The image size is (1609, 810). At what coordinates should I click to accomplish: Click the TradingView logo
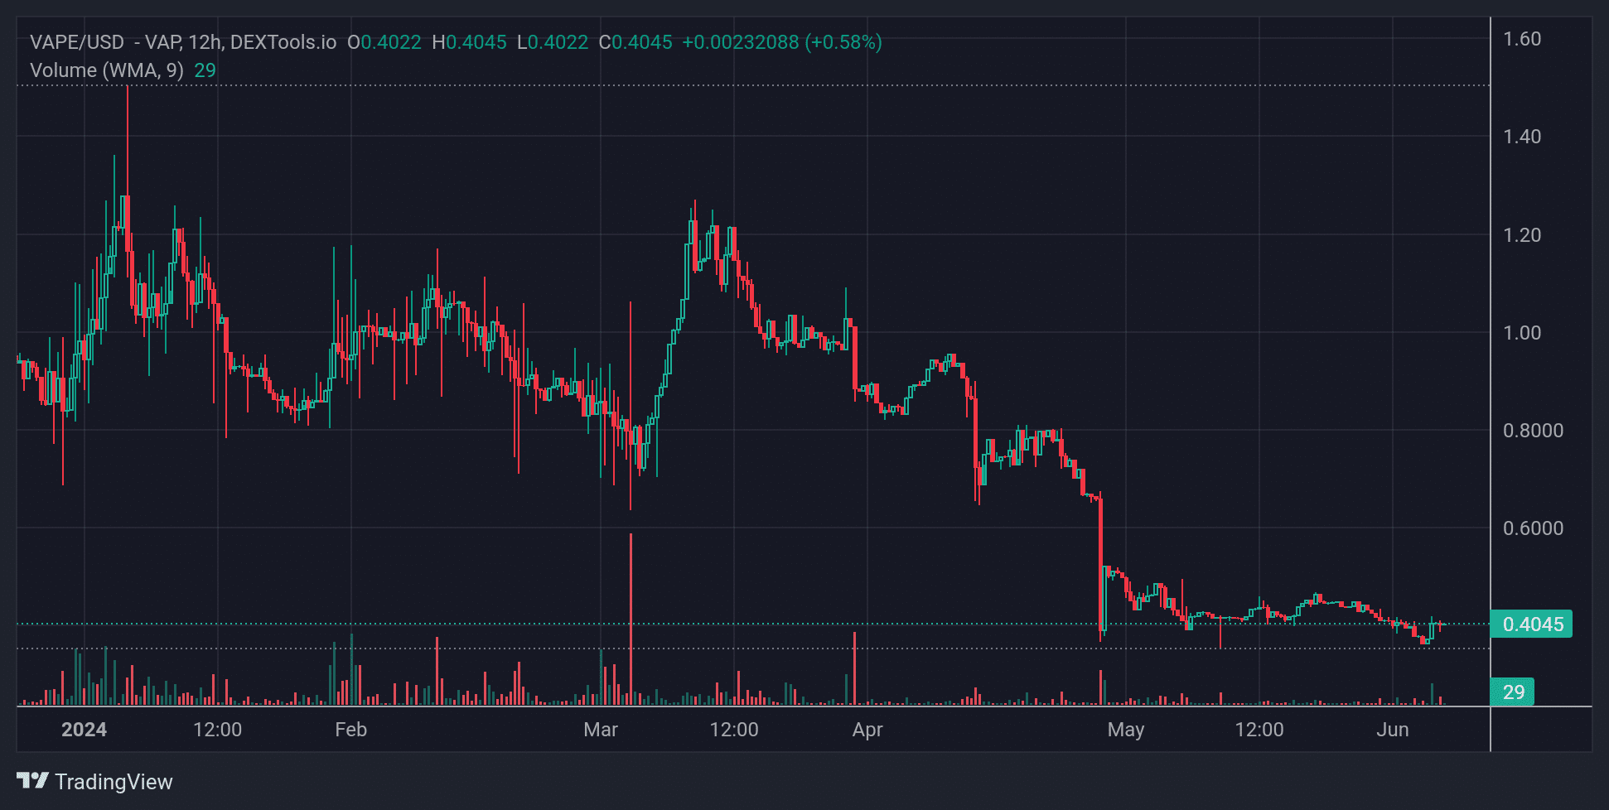point(94,781)
